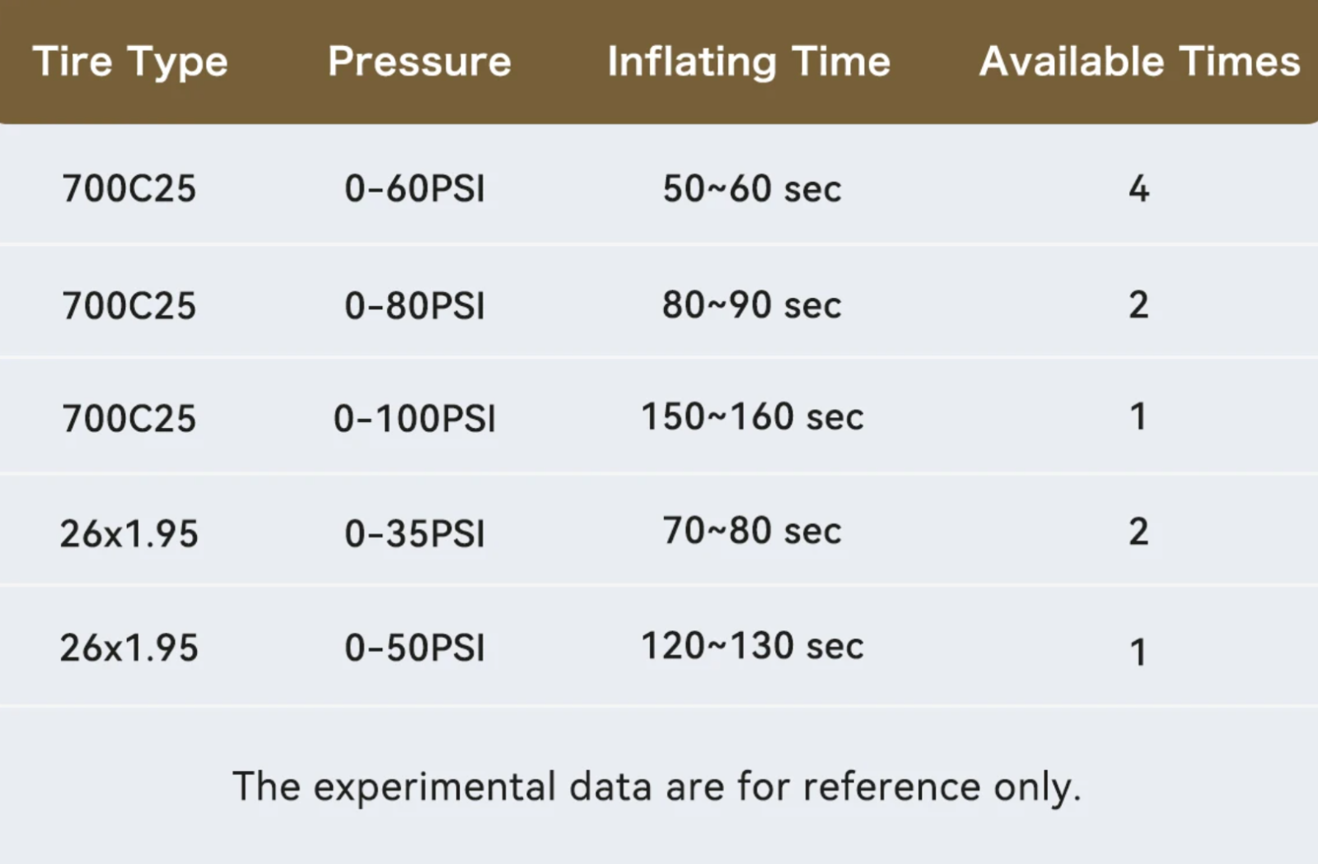Screen dimensions: 1318x864
Task: Select the 0-50PSI pressure cell
Action: pos(414,648)
